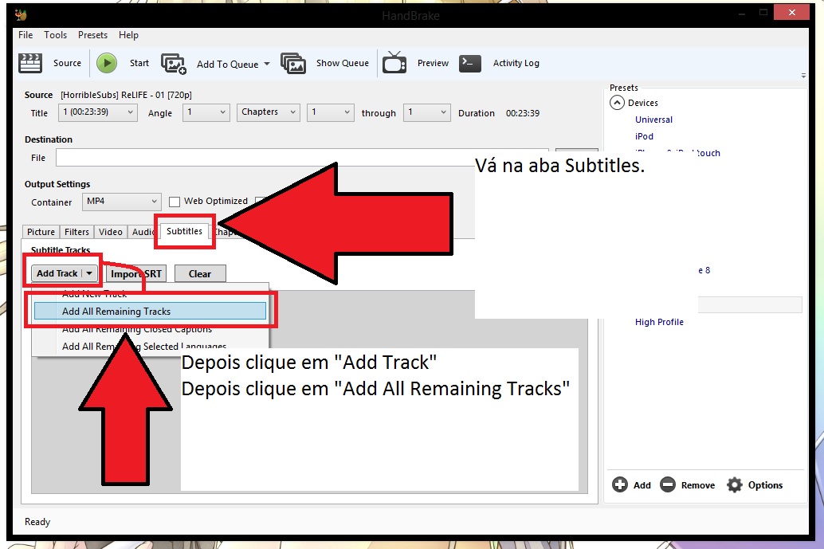Click the toolbar overflow arrow at far right
This screenshot has width=824, height=549.
[803, 76]
